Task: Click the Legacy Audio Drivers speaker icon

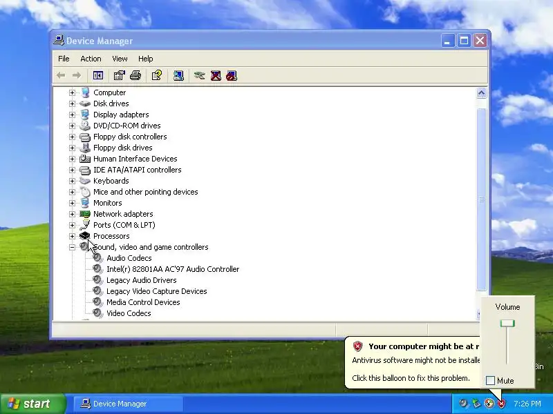Action: click(x=97, y=280)
